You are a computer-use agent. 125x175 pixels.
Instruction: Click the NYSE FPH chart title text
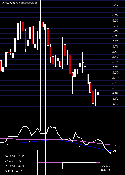tap(20, 3)
